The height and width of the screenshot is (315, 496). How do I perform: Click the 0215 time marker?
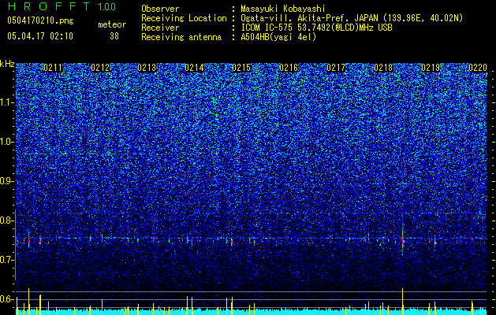pos(241,68)
